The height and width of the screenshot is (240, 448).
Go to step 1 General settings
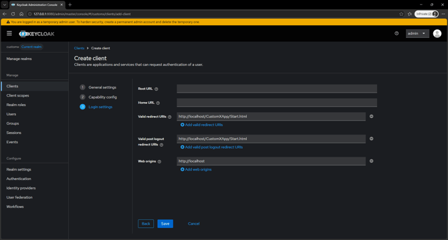pyautogui.click(x=98, y=87)
